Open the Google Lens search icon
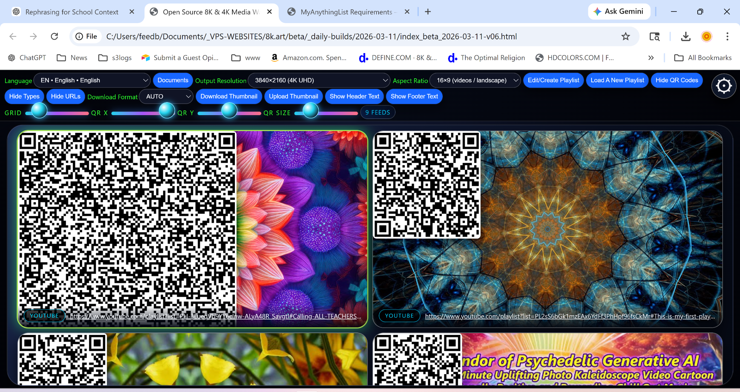The height and width of the screenshot is (392, 740). [654, 36]
